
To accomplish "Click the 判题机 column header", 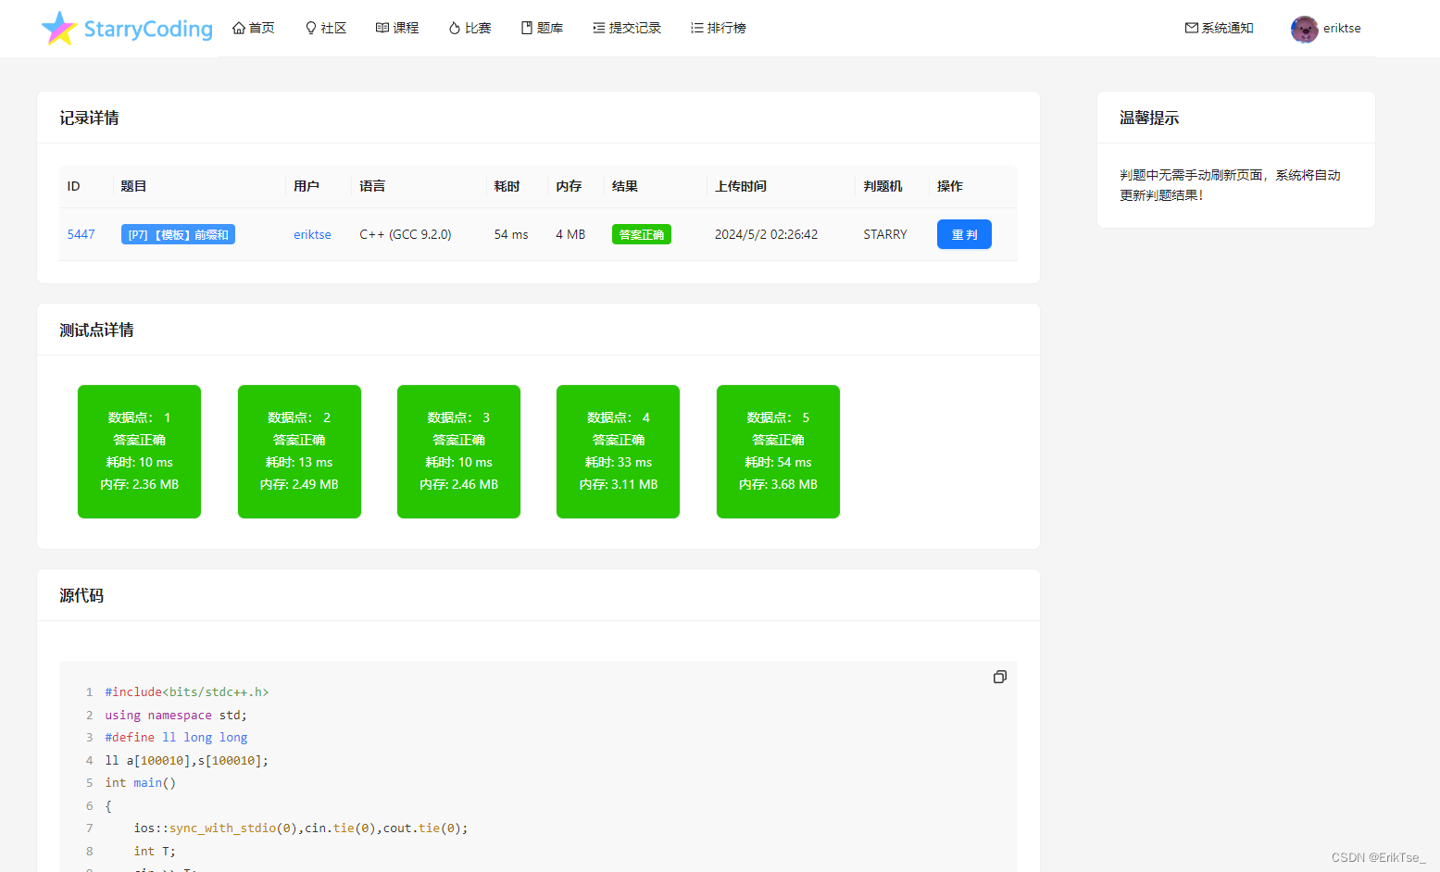I will point(883,186).
